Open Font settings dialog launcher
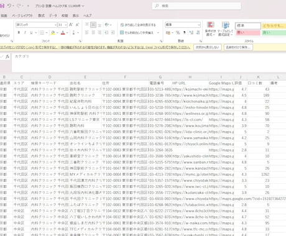The height and width of the screenshot is (236, 286). tap(80, 41)
